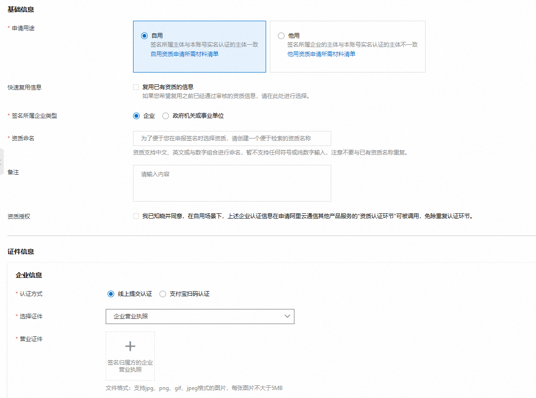Open the 他用资质申请所需材料清单 link
The width and height of the screenshot is (536, 398).
321,54
